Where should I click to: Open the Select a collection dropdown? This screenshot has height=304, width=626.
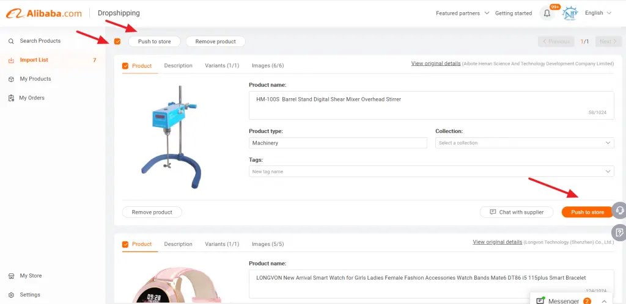click(x=525, y=143)
